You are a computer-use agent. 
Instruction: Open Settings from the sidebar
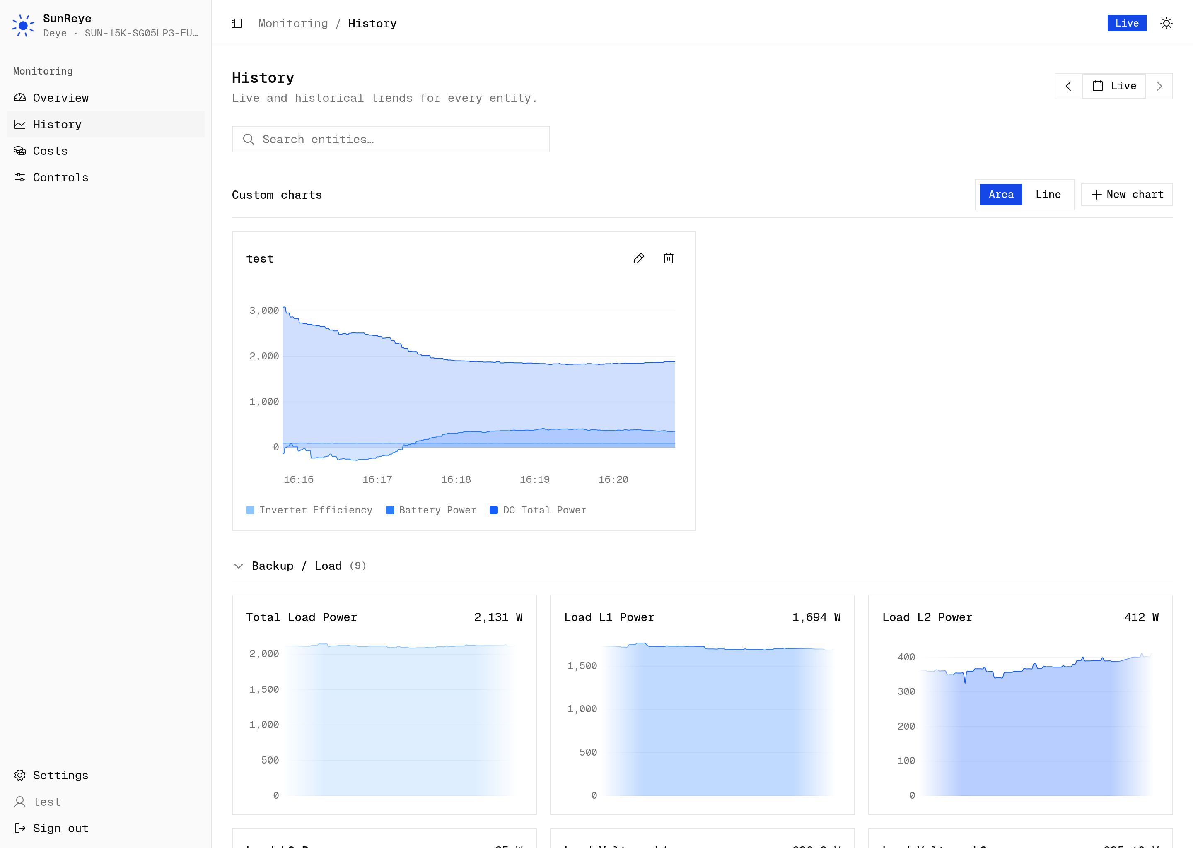[x=106, y=775]
